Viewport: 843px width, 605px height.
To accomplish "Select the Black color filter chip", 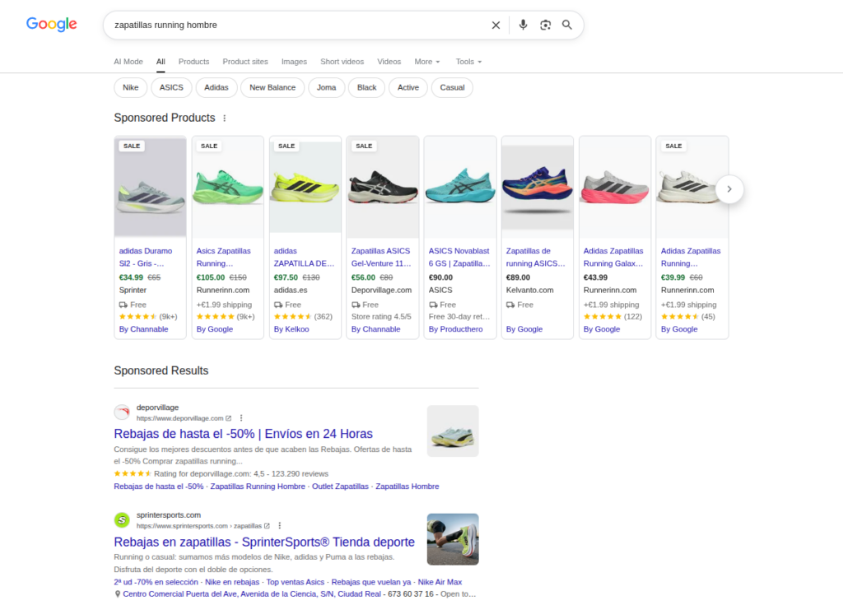I will 366,87.
